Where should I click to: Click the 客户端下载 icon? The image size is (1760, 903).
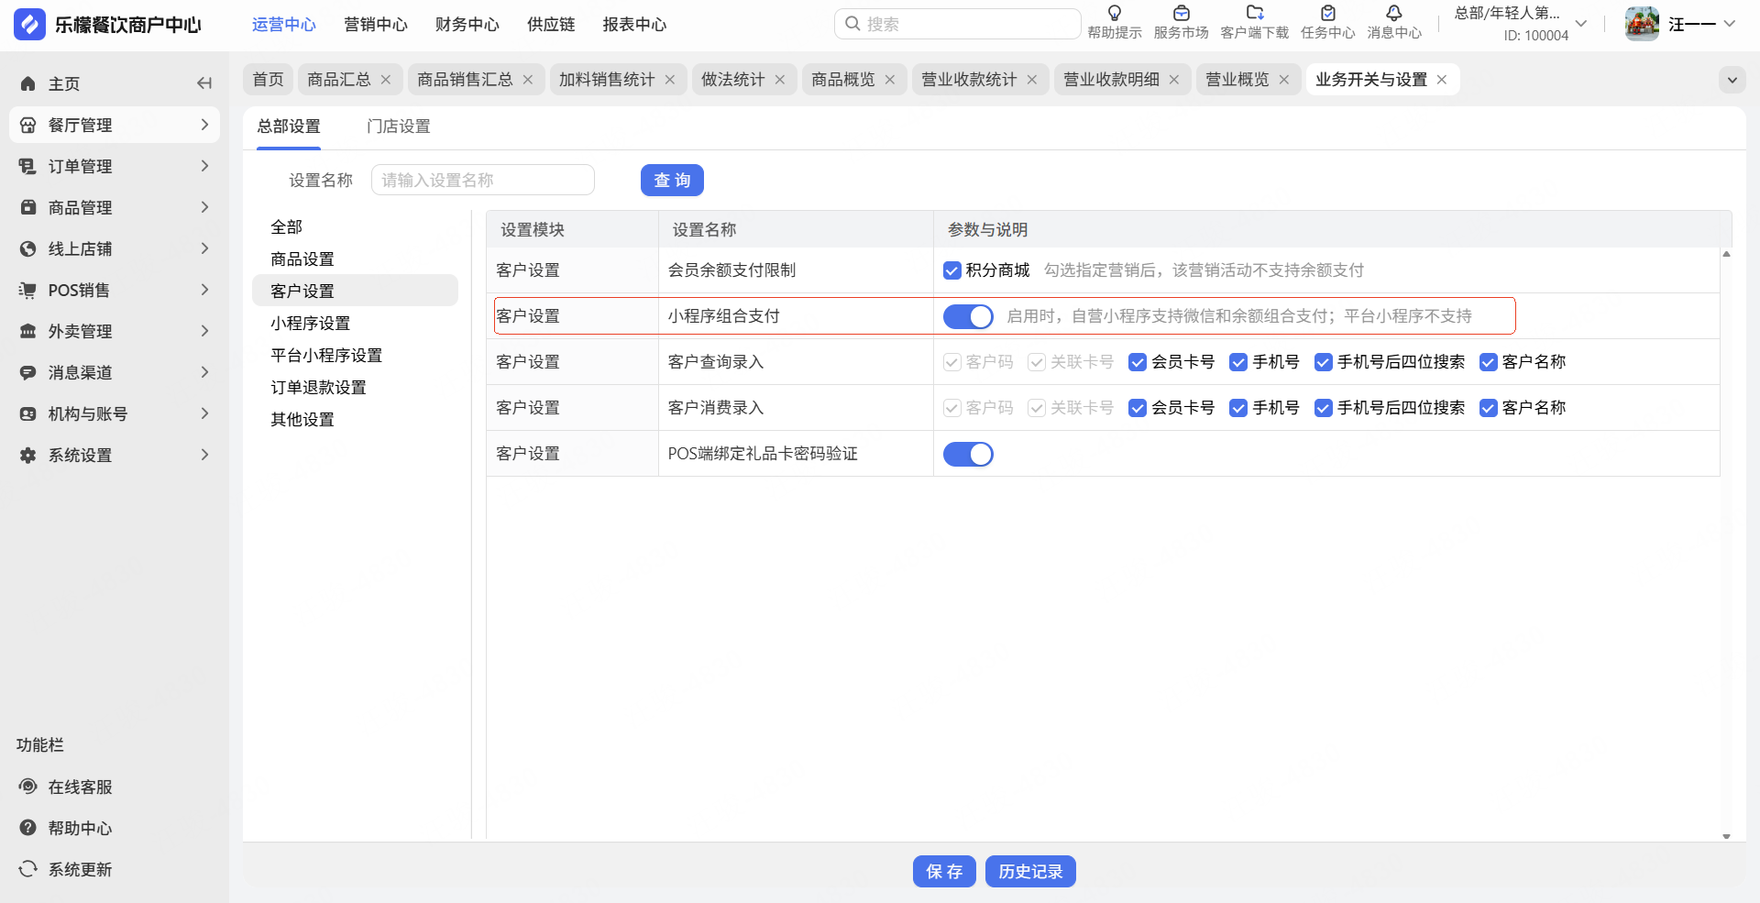point(1254,14)
